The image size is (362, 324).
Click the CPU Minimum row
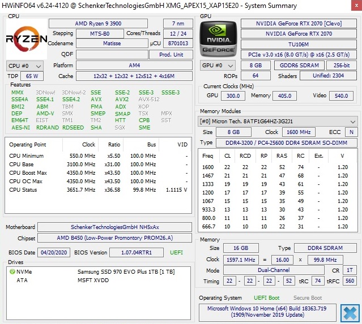coord(98,155)
